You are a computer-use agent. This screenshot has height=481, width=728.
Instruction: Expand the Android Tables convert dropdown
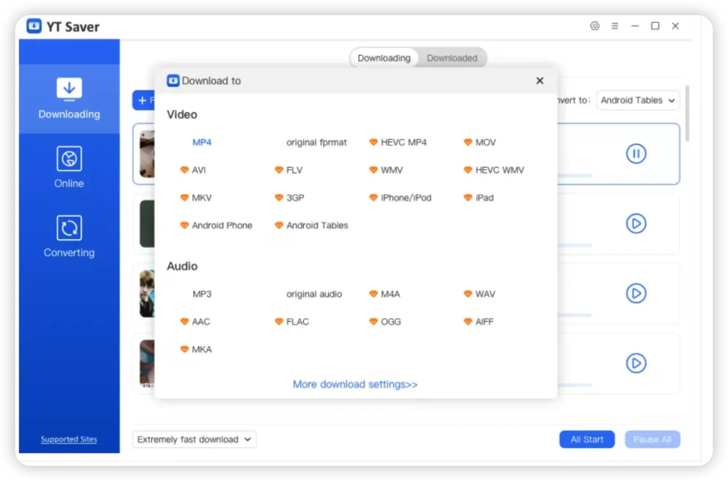(638, 100)
